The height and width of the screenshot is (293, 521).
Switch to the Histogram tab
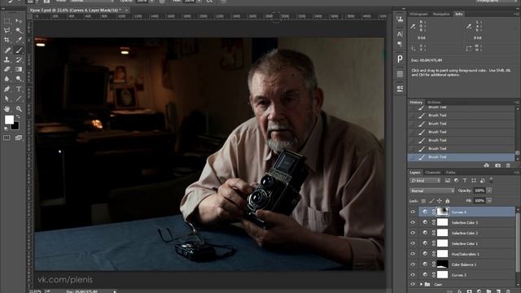(x=418, y=14)
